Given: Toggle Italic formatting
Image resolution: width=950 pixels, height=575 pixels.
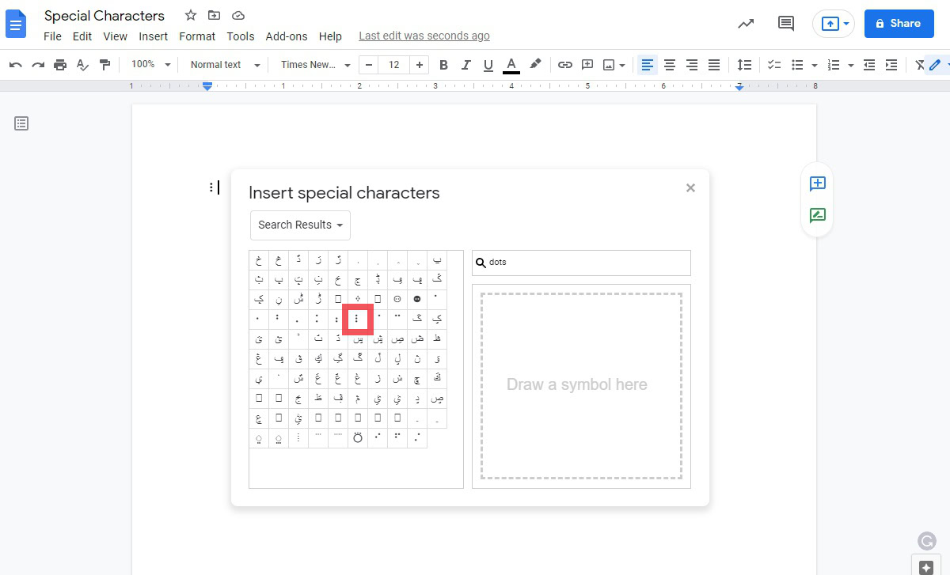Looking at the screenshot, I should click(x=465, y=65).
